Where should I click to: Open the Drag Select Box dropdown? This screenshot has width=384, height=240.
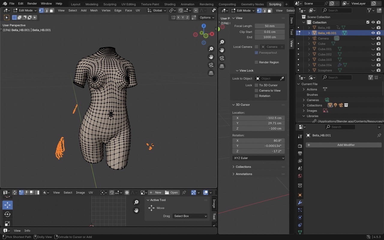click(190, 216)
